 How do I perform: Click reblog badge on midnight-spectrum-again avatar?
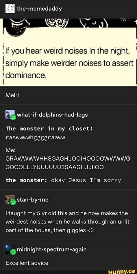pyautogui.click(x=13, y=252)
